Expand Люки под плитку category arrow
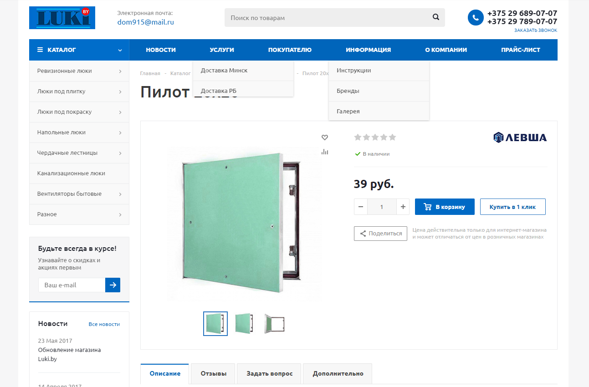Screen dimensions: 589x387 point(120,92)
